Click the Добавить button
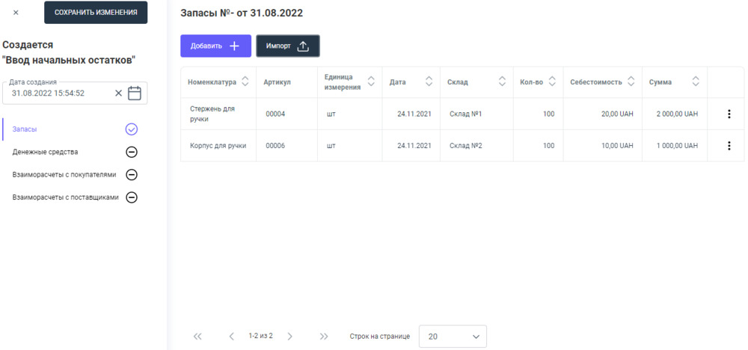 (x=215, y=46)
